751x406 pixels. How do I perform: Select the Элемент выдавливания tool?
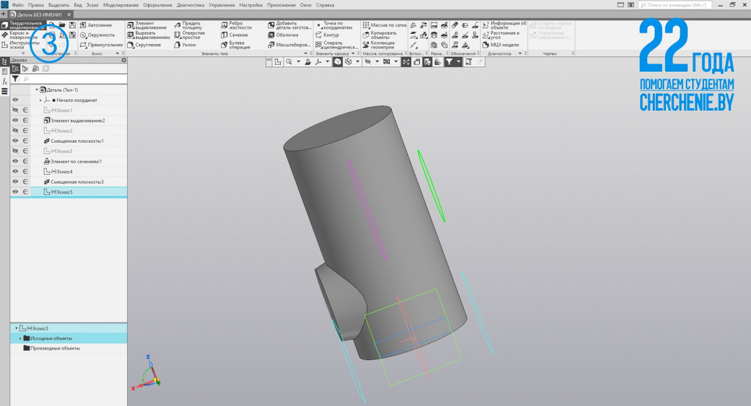(x=147, y=26)
